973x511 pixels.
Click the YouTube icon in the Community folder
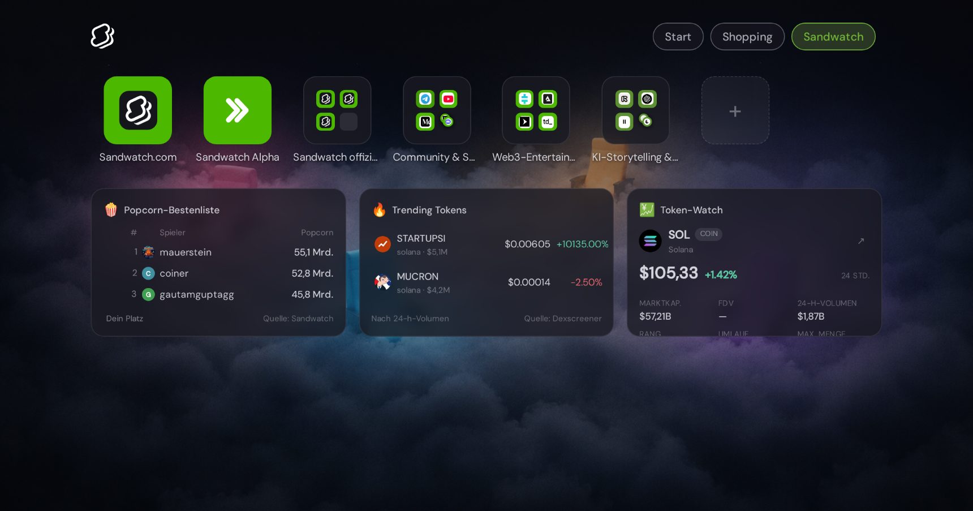[448, 99]
